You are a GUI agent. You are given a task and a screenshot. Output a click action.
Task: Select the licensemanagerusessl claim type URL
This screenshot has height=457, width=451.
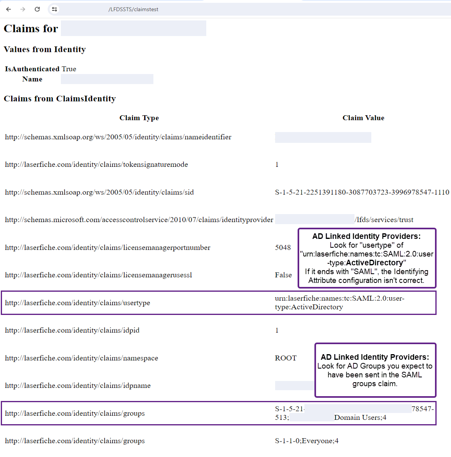coord(99,275)
